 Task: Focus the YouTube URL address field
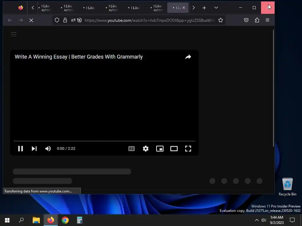(150, 20)
